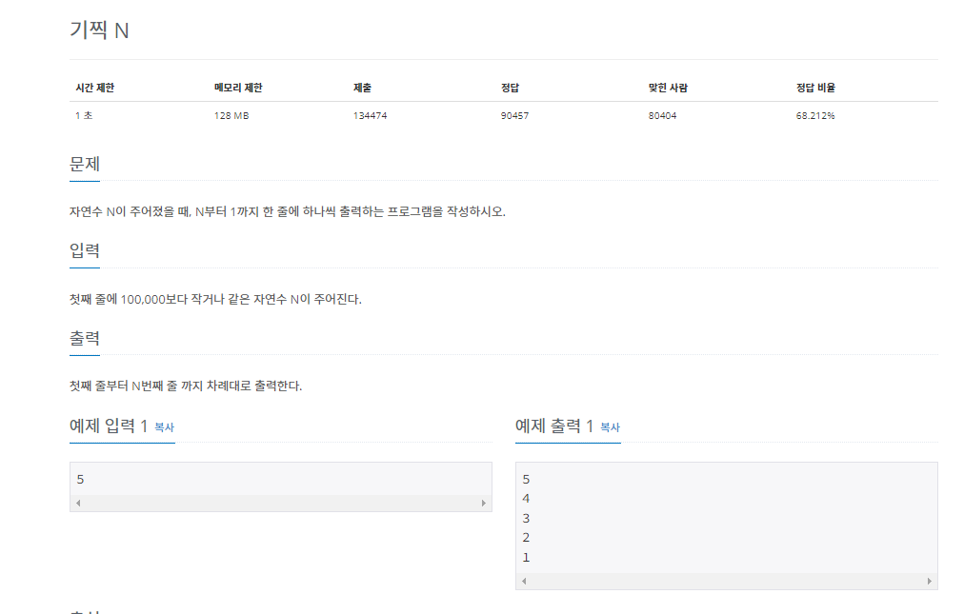964x614 pixels.
Task: Click the 시간 제한 column header
Action: 94,88
